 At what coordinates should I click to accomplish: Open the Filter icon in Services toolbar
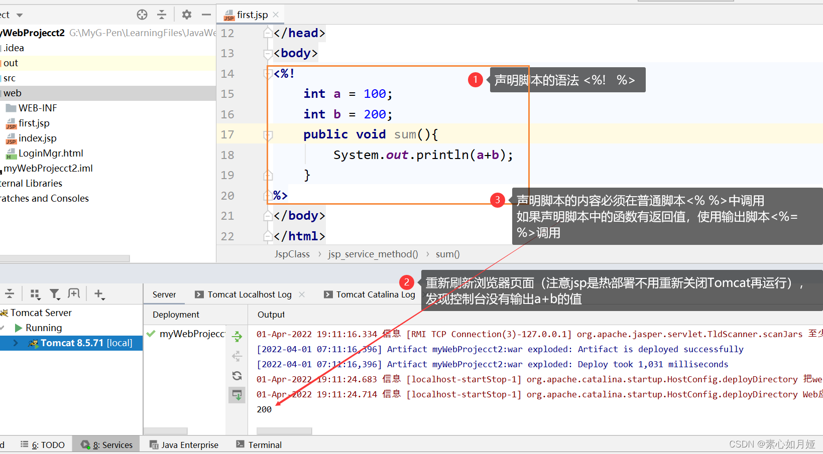[x=55, y=294]
